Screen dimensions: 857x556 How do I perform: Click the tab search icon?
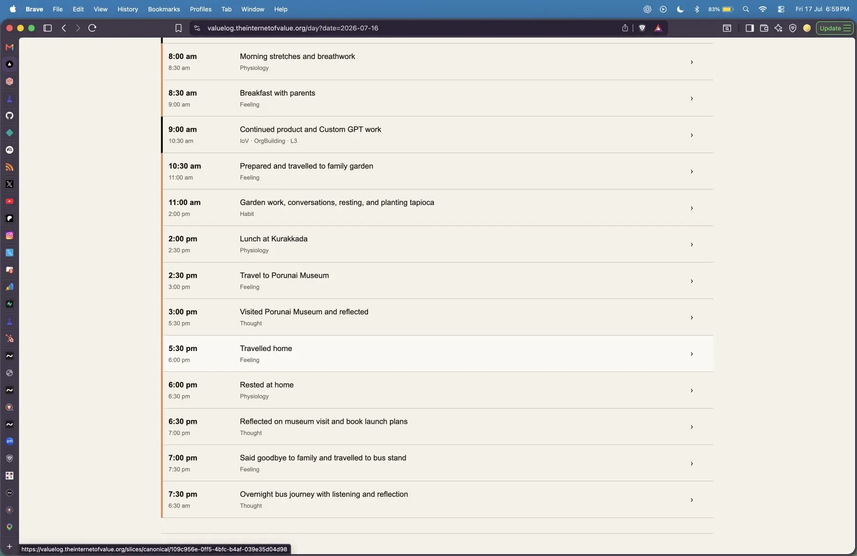pyautogui.click(x=727, y=28)
